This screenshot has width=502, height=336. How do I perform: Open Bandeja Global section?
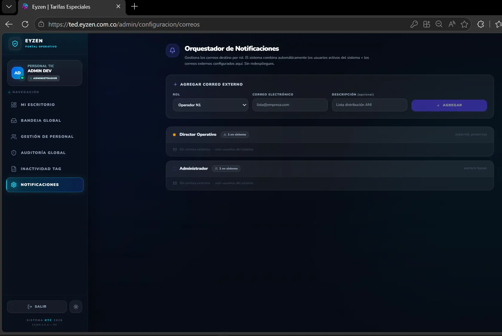click(x=45, y=121)
